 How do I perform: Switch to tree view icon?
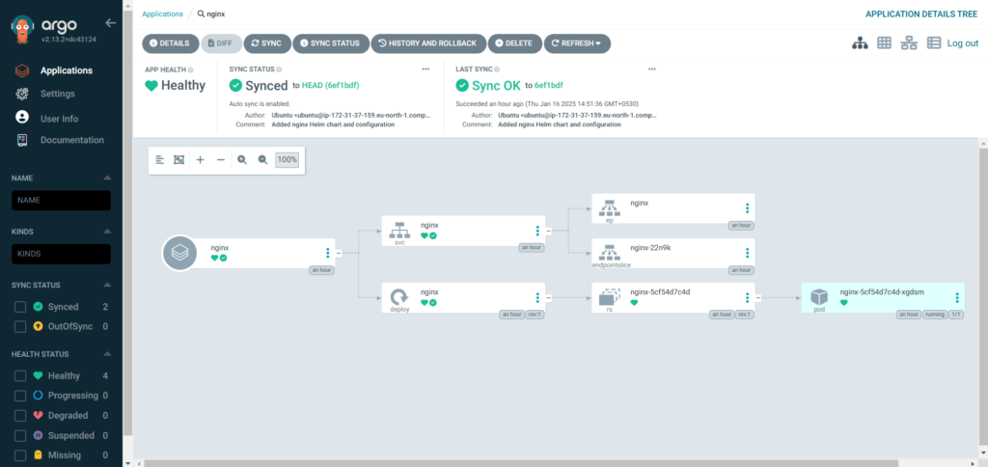click(x=860, y=42)
